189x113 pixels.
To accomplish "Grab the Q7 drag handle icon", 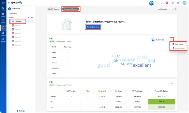I will point(49,38).
